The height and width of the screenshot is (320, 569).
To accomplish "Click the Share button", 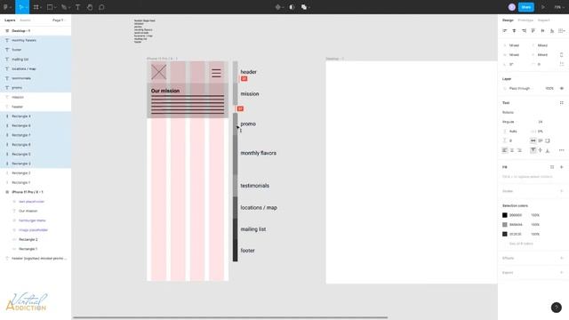I will point(526,7).
